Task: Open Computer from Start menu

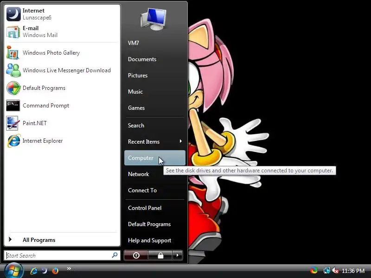Action: [155, 158]
